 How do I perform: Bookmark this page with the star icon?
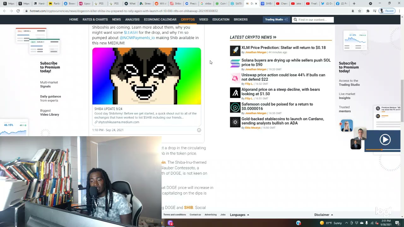pyautogui.click(x=359, y=11)
